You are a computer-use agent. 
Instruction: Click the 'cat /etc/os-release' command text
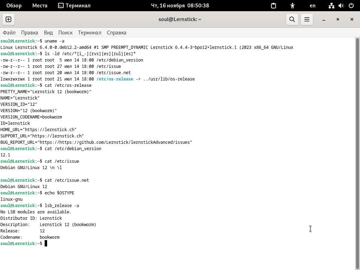[x=68, y=85]
